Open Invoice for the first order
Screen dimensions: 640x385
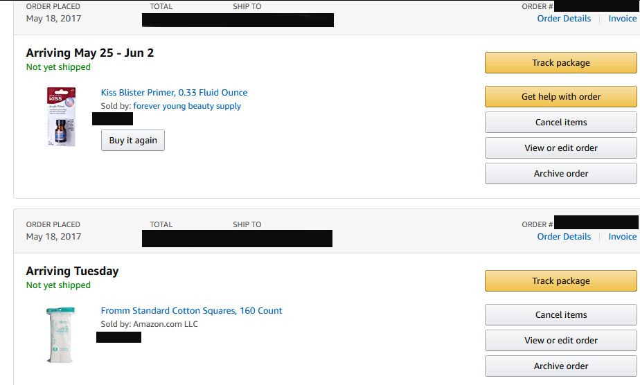pos(622,19)
